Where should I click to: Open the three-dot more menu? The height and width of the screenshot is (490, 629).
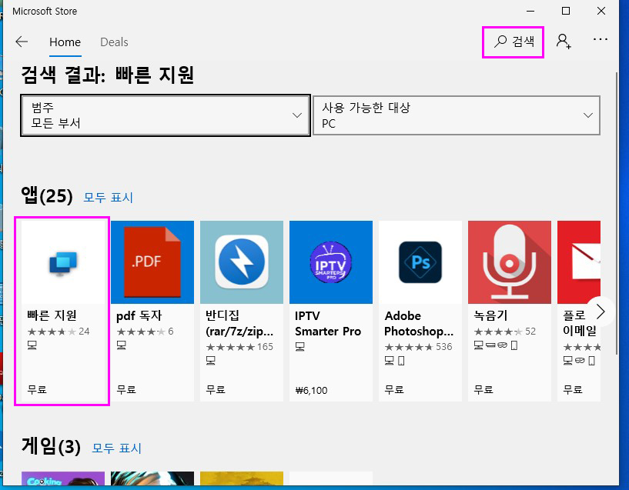coord(600,39)
